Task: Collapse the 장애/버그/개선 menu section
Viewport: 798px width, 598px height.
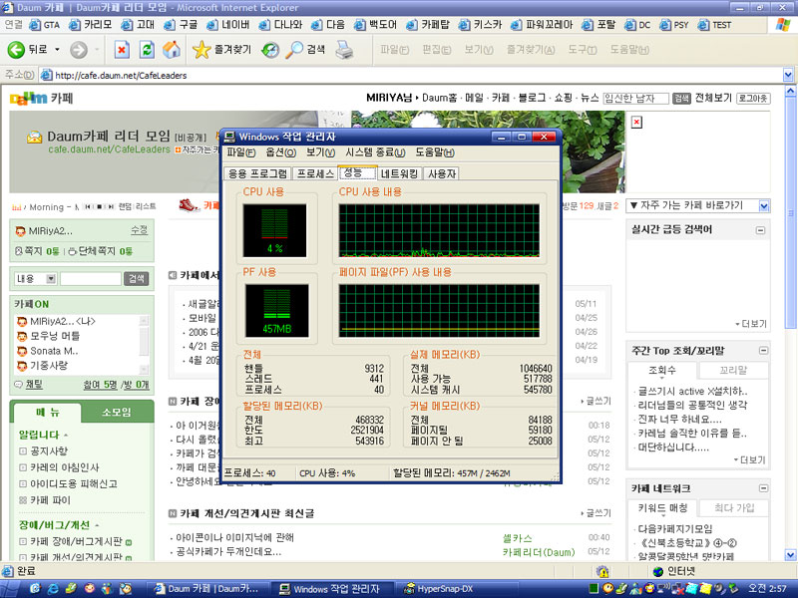Action: pos(97,525)
